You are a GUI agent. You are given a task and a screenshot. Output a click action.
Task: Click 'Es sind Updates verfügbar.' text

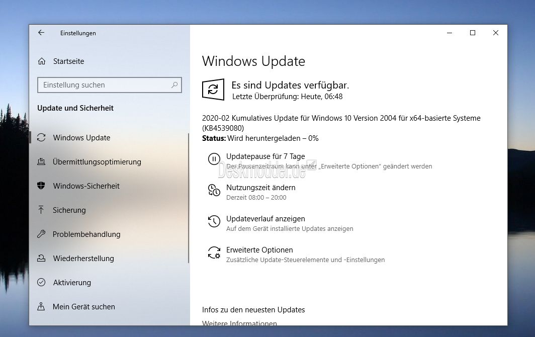(x=290, y=85)
